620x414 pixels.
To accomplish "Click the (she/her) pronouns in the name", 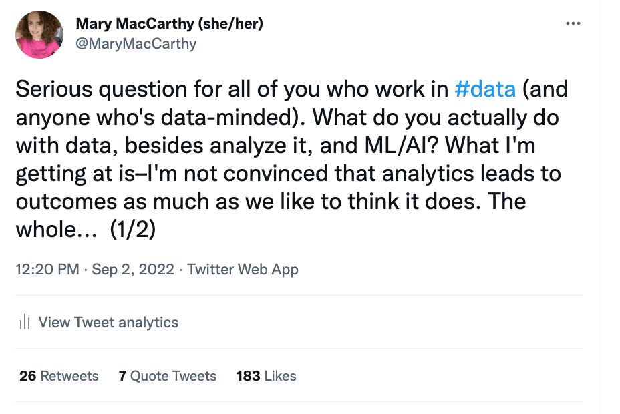I will (230, 24).
